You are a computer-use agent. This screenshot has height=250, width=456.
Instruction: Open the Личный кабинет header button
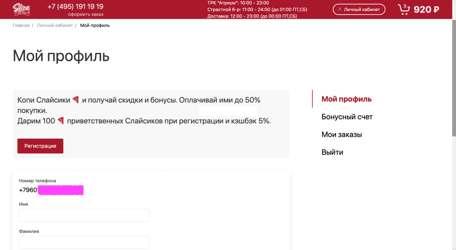(x=359, y=10)
